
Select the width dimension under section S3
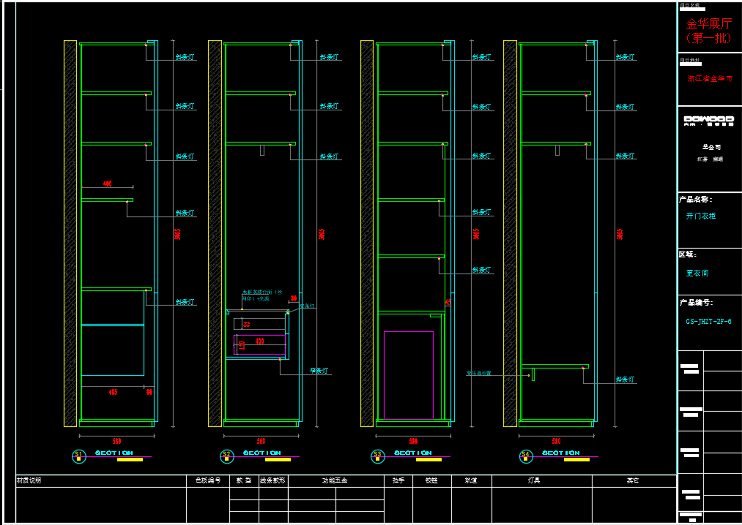pyautogui.click(x=414, y=441)
